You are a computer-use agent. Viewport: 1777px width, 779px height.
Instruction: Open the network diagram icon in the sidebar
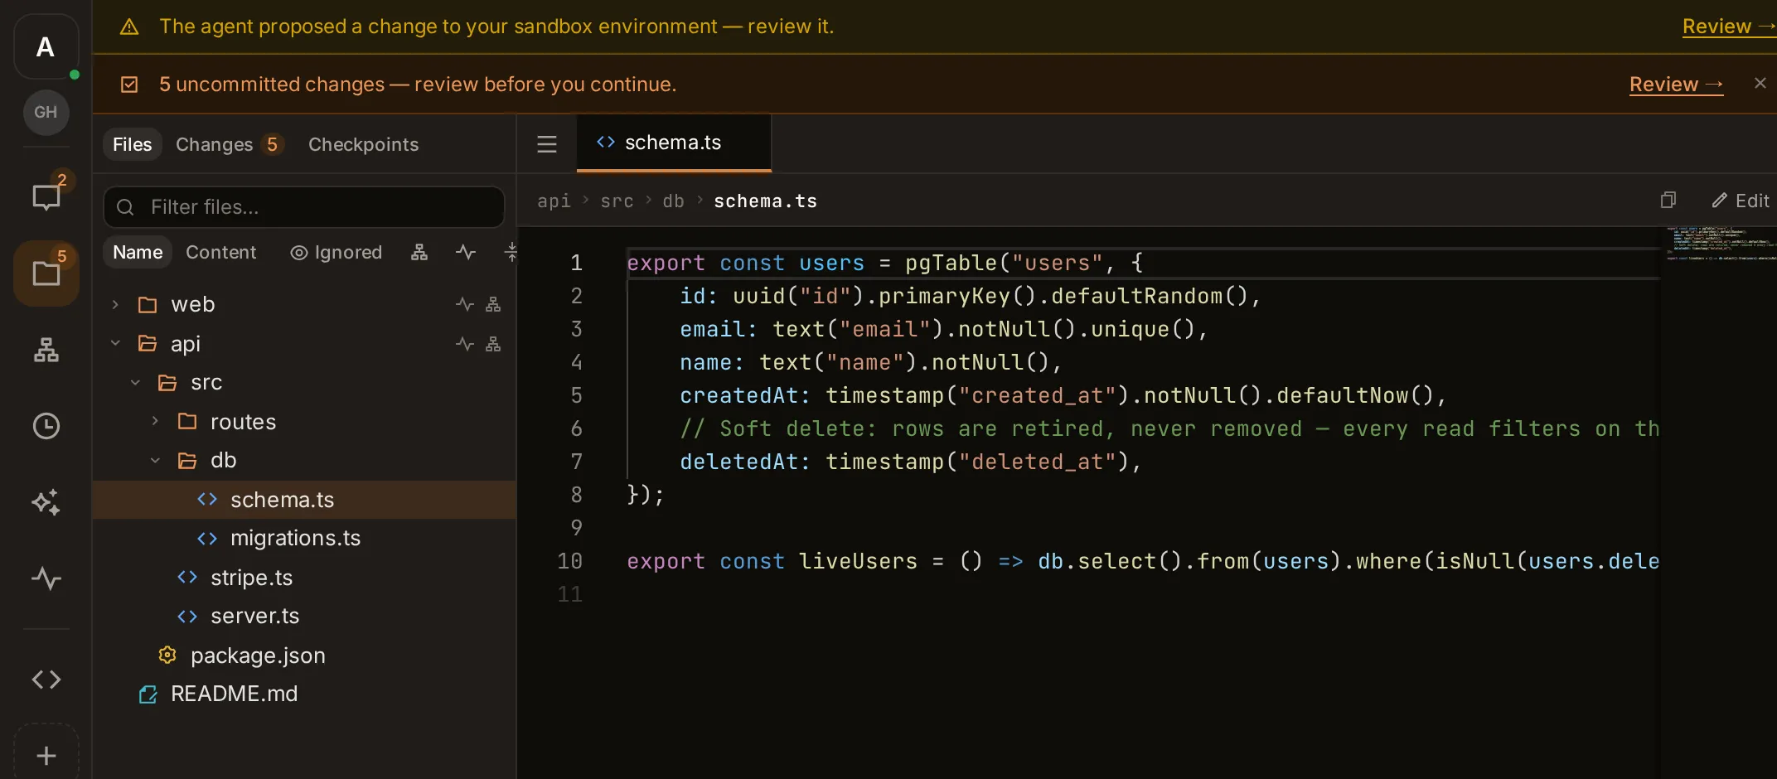tap(46, 350)
